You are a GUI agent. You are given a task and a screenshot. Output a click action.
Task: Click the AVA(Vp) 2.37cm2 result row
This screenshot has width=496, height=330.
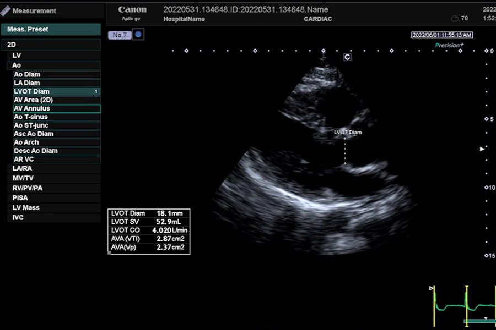click(149, 248)
